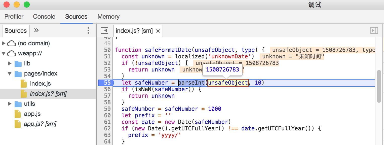Viewport: 384px width, 145px height.
Task: Open the Sources panel kebab menu
Action: coord(88,30)
